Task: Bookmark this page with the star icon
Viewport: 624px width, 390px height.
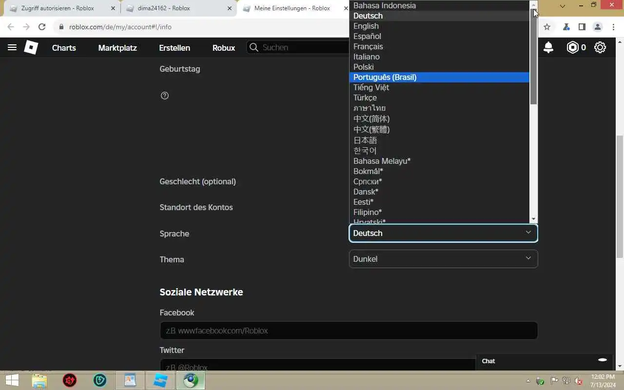Action: (x=547, y=27)
